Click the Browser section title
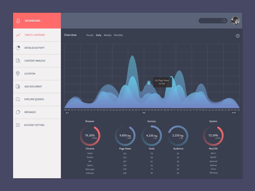255x191 pixels. tap(90, 121)
